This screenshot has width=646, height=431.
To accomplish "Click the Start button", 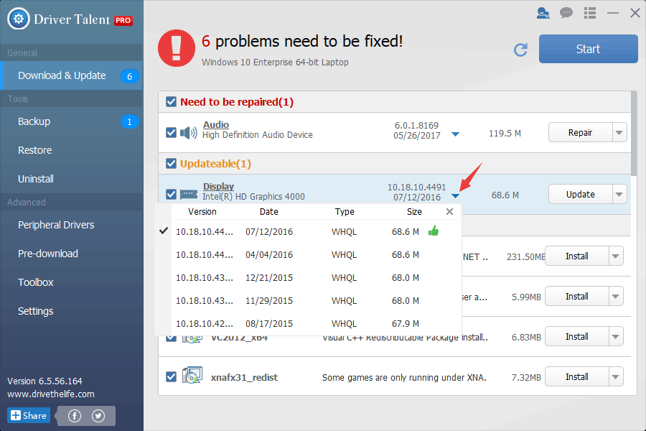I will tap(588, 49).
